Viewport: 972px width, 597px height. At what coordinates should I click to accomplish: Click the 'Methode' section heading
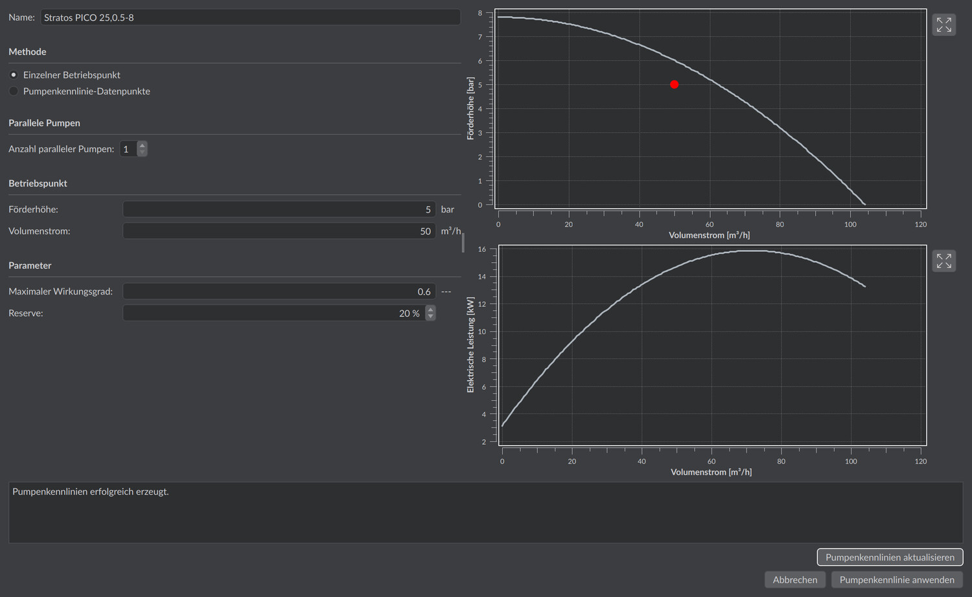[27, 52]
